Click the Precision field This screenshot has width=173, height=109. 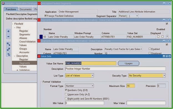click(161, 86)
